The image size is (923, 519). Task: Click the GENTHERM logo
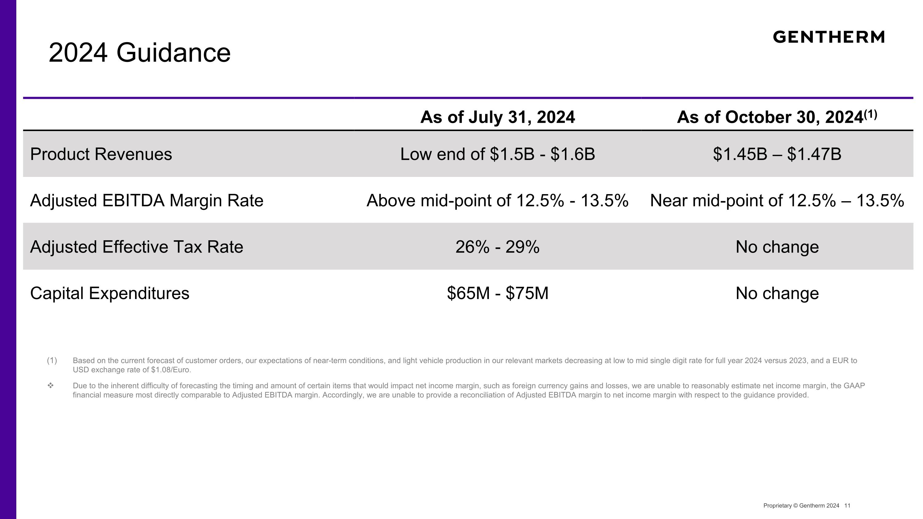coord(829,37)
